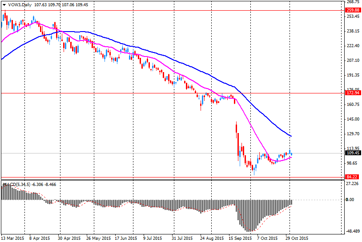Select the red 84.22 price level label
The image size is (362, 242).
pyautogui.click(x=352, y=177)
